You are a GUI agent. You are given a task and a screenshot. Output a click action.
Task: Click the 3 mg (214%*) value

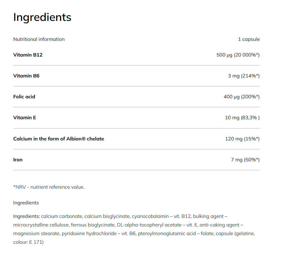coord(244,76)
